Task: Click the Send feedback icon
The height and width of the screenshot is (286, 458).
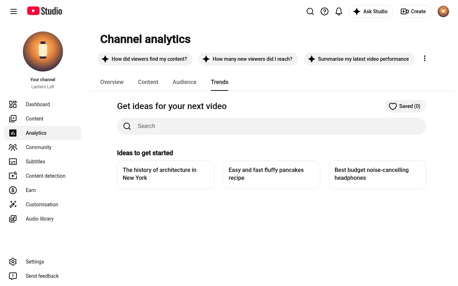Action: pyautogui.click(x=13, y=276)
